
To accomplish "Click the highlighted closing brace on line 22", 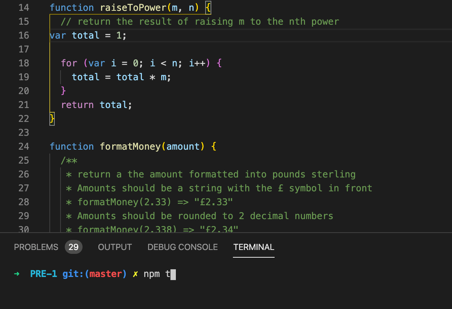I will pos(52,118).
